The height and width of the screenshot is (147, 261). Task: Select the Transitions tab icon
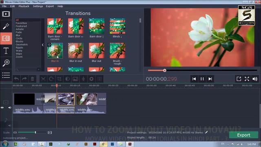click(x=6, y=38)
